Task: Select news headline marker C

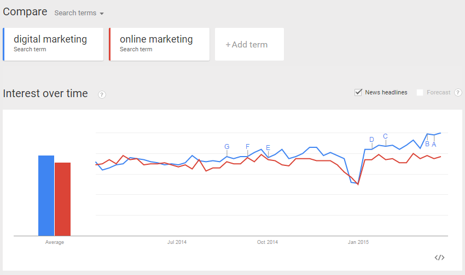Action: pos(385,136)
